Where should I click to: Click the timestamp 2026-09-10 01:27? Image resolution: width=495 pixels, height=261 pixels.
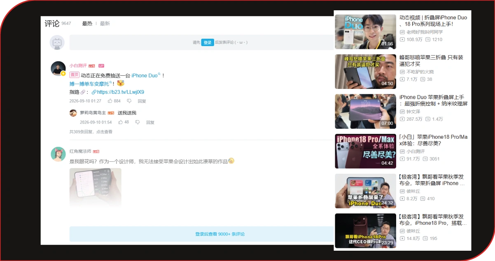pyautogui.click(x=85, y=101)
